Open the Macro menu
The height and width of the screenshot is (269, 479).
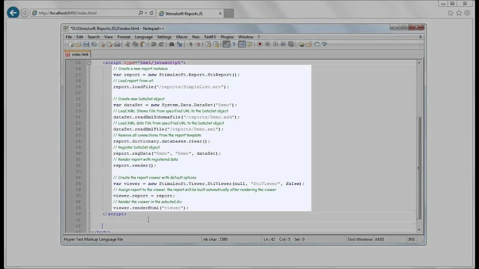pos(182,37)
